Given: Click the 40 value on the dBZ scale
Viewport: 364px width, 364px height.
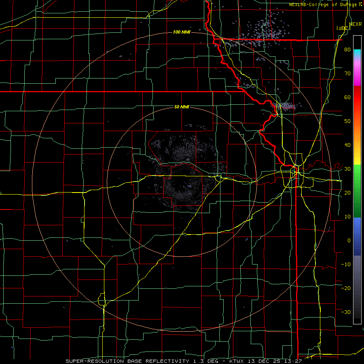Looking at the screenshot, I should click(347, 145).
